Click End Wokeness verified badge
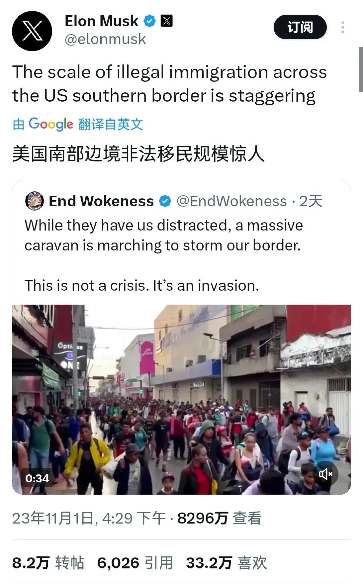The height and width of the screenshot is (585, 363). pos(165,201)
